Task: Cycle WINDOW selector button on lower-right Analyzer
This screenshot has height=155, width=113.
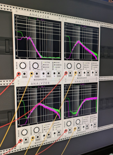Action: tap(93, 121)
